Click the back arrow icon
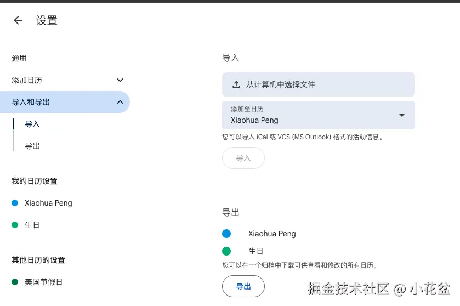Image resolution: width=460 pixels, height=306 pixels. tap(18, 20)
